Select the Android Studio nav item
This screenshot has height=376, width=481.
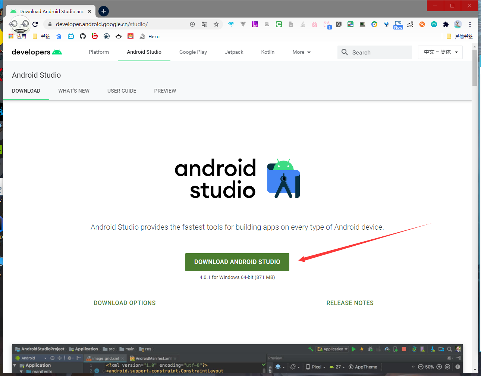[x=144, y=52]
